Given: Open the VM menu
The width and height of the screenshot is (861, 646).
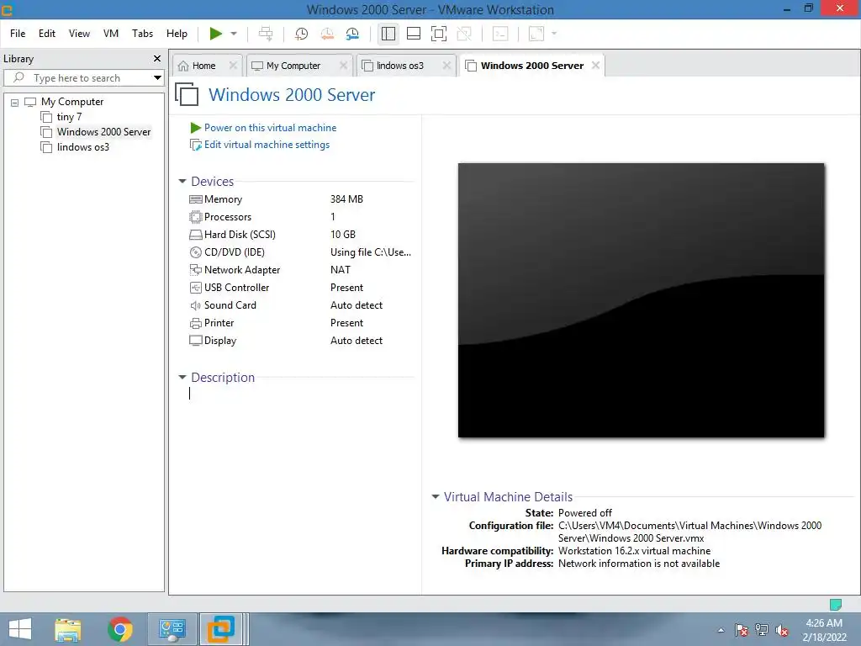Looking at the screenshot, I should [111, 34].
